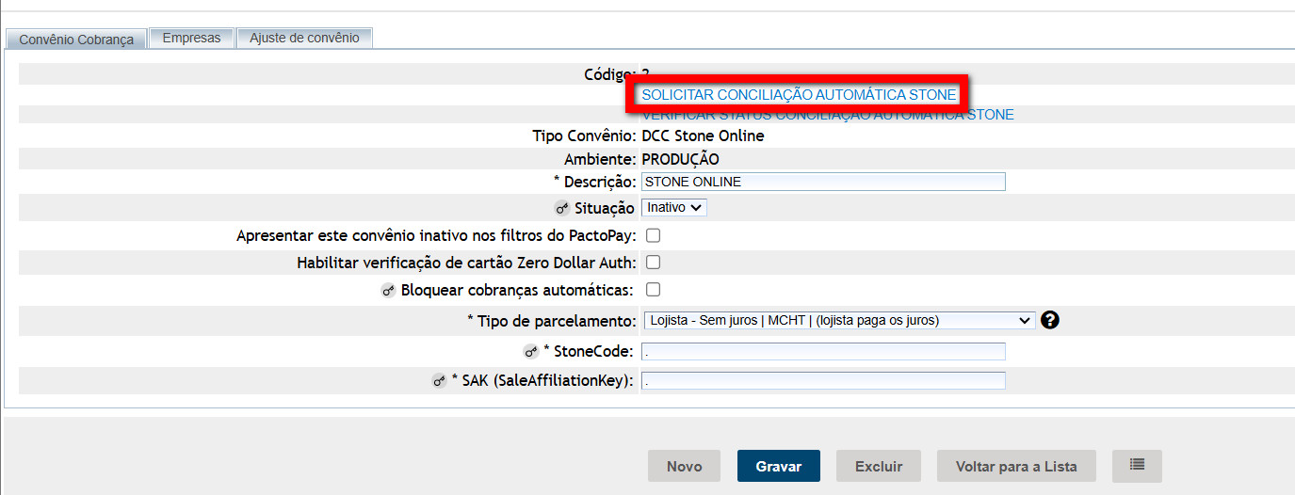1295x495 pixels.
Task: Click Solicitar Conciliação Automática Stone link
Action: point(799,95)
